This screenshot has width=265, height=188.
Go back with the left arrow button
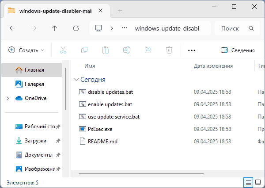tap(12, 28)
